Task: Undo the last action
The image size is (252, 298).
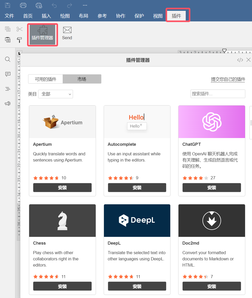Action: click(x=54, y=5)
